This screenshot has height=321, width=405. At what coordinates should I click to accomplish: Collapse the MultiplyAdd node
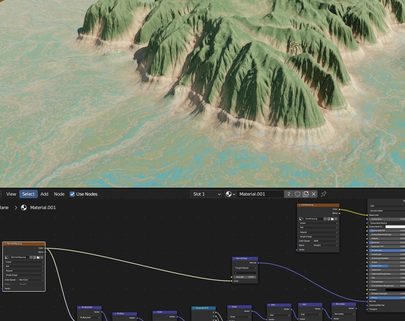[79, 308]
